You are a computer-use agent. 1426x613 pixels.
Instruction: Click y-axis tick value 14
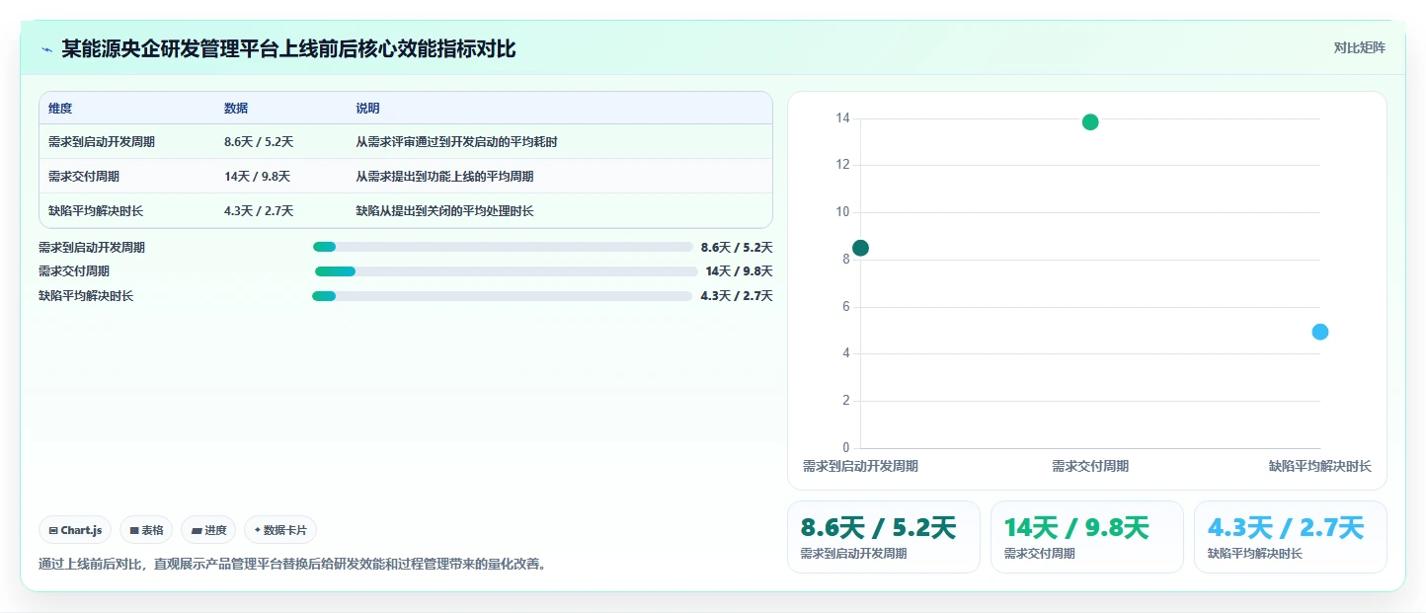coord(842,118)
